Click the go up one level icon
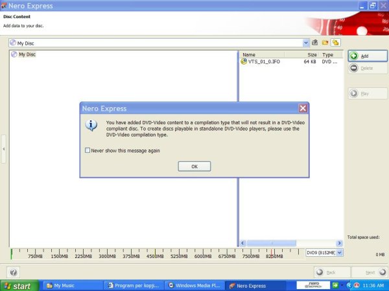This screenshot has height=291, width=389. (315, 43)
